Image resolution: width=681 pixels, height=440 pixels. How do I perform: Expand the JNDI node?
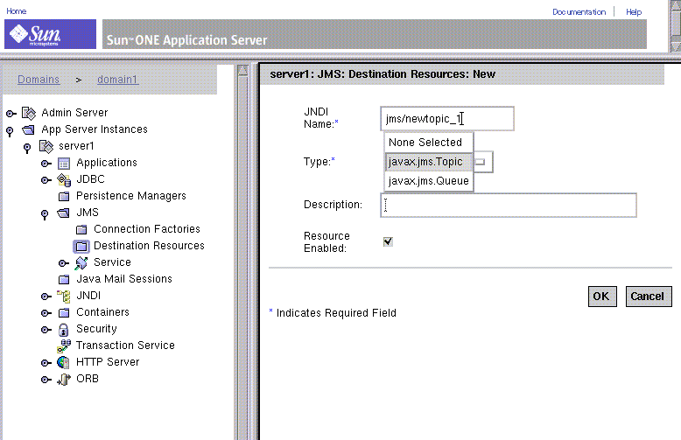click(x=46, y=297)
